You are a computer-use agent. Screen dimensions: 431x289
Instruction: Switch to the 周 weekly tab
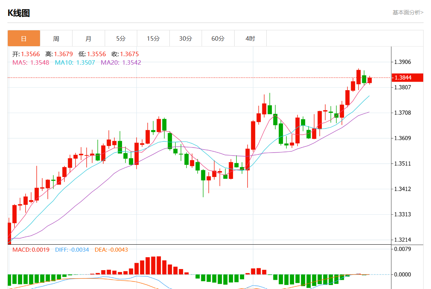pyautogui.click(x=56, y=38)
